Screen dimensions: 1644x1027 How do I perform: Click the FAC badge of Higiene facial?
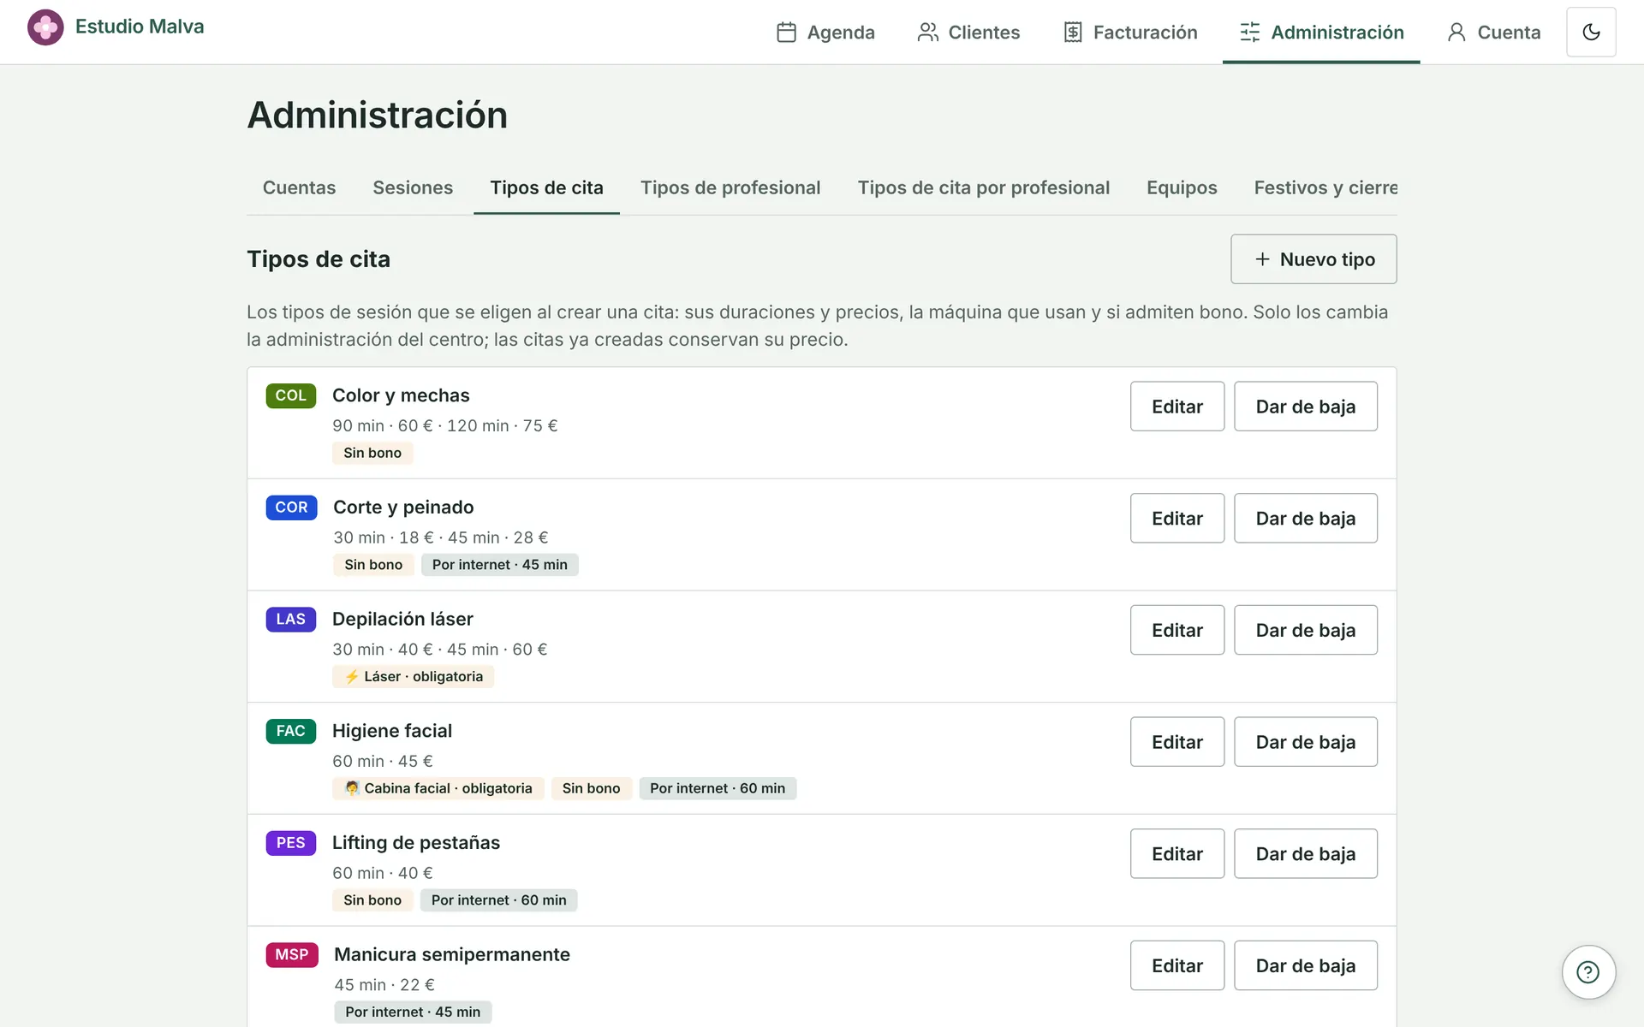tap(291, 731)
